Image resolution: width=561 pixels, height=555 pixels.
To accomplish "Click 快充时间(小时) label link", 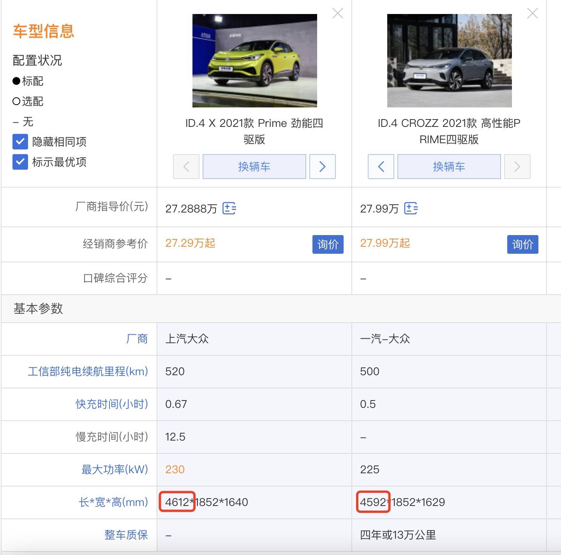I will [x=112, y=404].
